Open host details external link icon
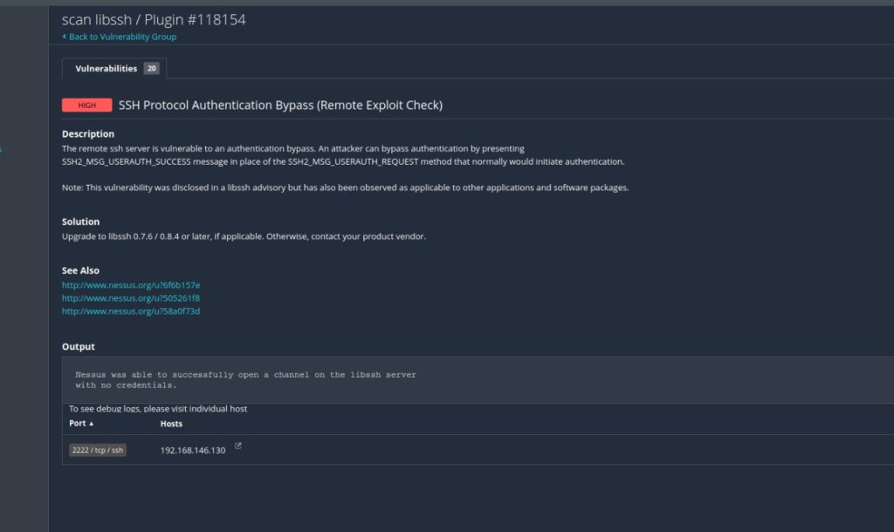 pos(238,447)
